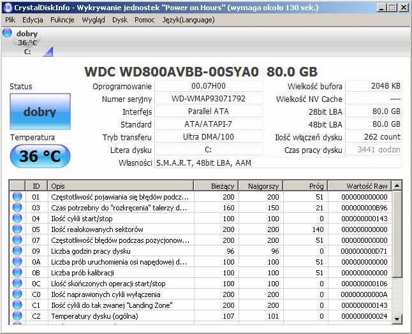412x334 pixels.
Task: Select row 'Temperatury dysku (ogólna)'
Action: 200,316
